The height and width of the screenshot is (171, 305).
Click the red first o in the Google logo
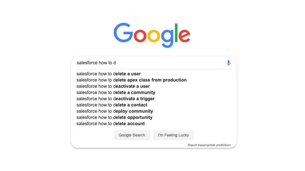140,35
